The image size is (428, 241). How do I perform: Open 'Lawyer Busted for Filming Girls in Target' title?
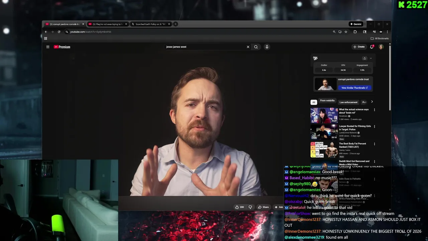355,128
